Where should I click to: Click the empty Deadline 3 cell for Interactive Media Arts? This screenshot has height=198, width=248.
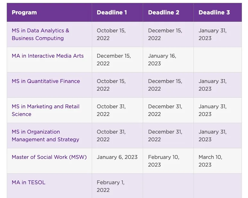(218, 60)
